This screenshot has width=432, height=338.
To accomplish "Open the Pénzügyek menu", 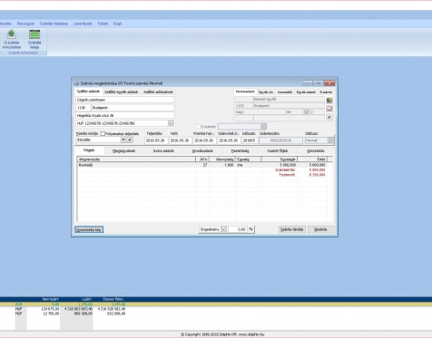I will [x=25, y=24].
